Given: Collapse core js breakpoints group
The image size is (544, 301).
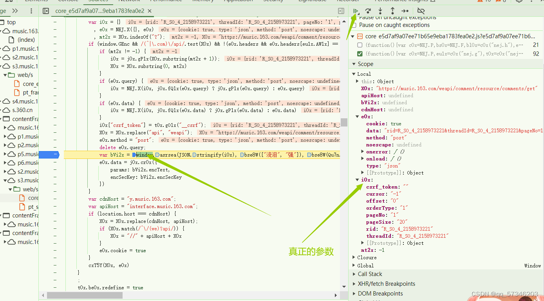Looking at the screenshot, I should pyautogui.click(x=353, y=36).
